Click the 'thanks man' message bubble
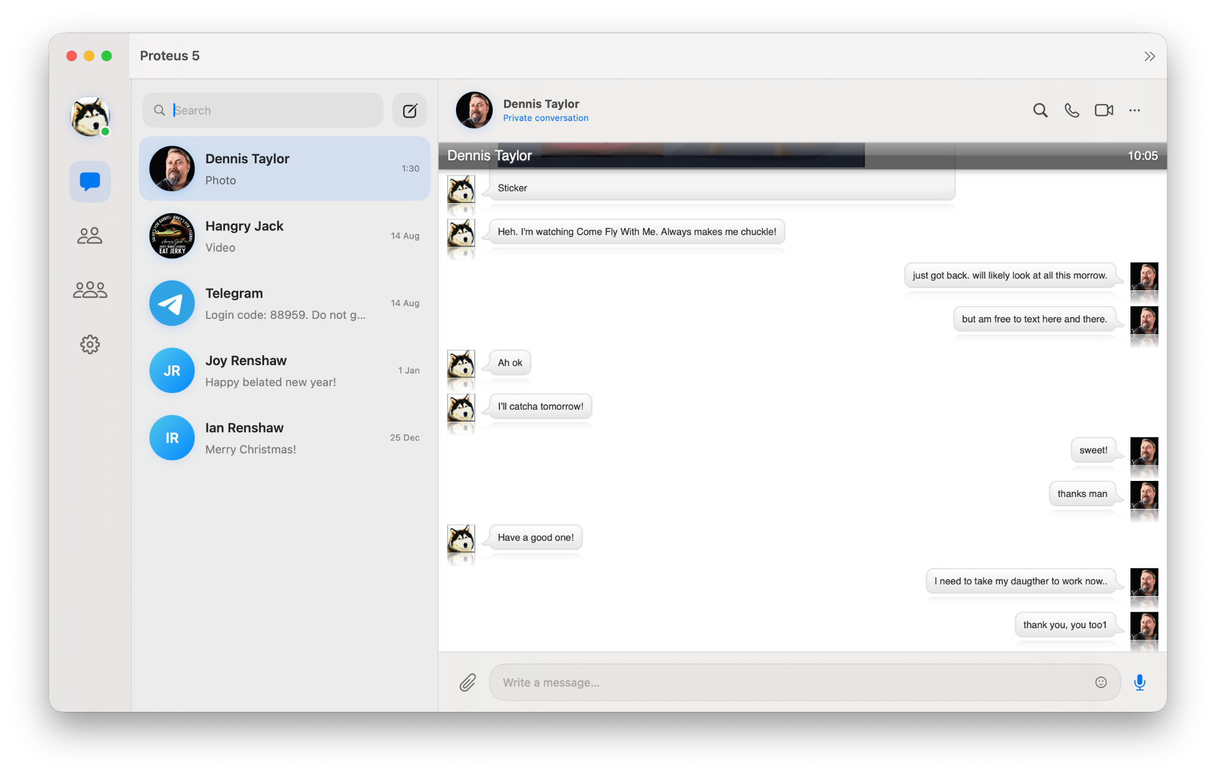1216x776 pixels. pyautogui.click(x=1082, y=494)
